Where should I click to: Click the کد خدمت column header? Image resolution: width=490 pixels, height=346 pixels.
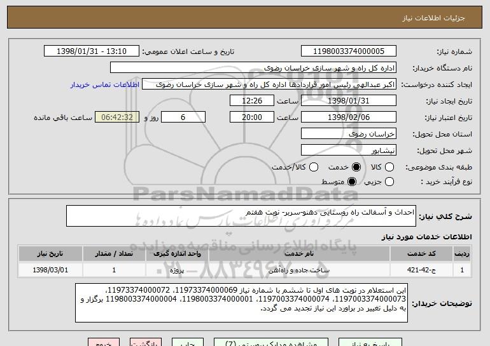coord(421,253)
